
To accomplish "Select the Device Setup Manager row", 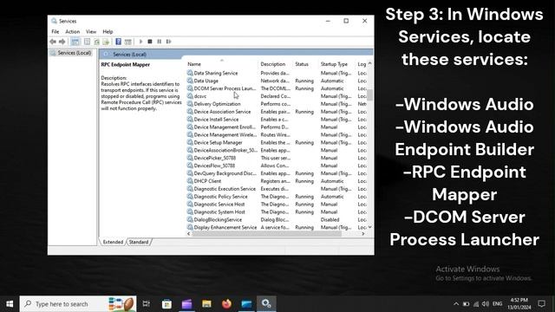I will tap(277, 142).
